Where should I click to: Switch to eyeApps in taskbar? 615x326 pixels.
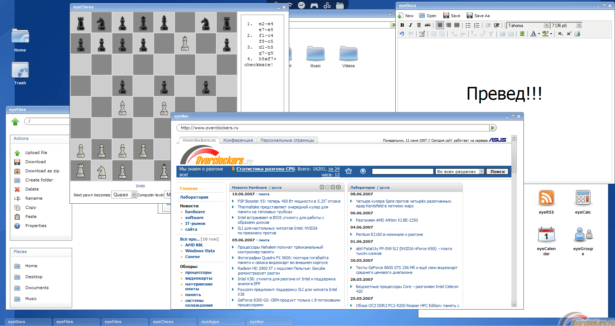pos(222,322)
